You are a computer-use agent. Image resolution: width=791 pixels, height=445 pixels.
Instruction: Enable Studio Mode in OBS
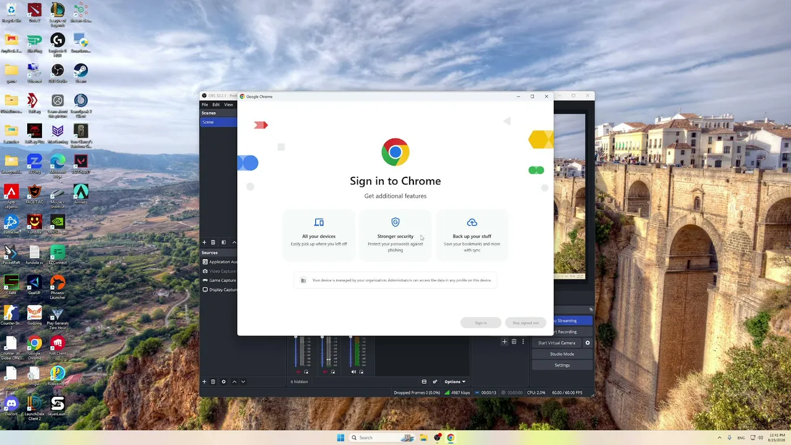[562, 354]
